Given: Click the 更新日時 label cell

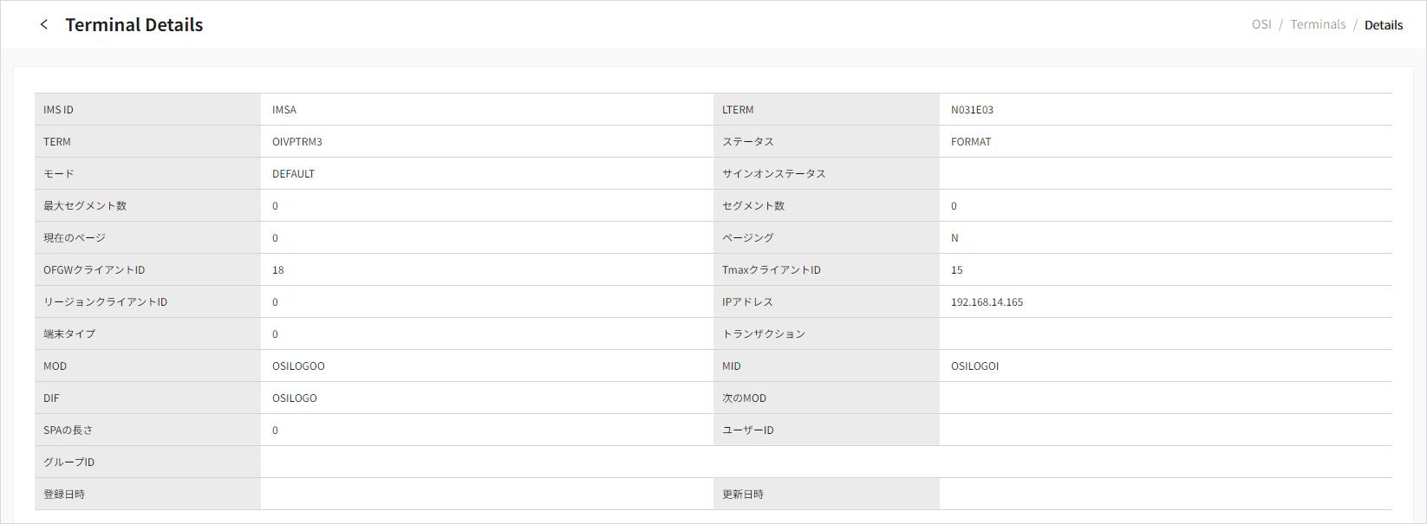Looking at the screenshot, I should 743,495.
